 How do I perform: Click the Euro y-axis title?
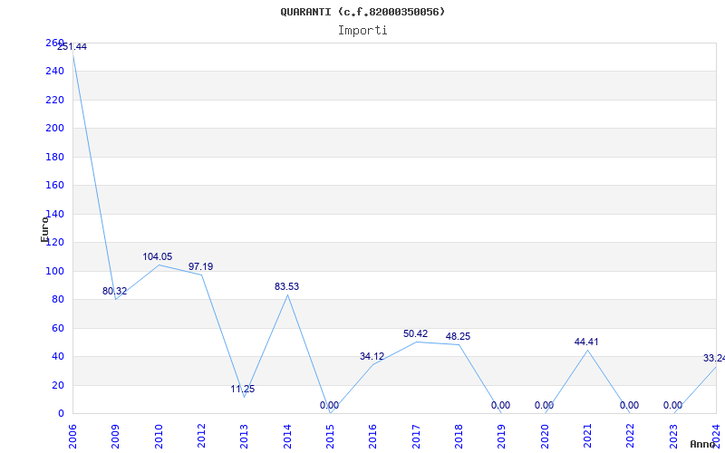44,229
